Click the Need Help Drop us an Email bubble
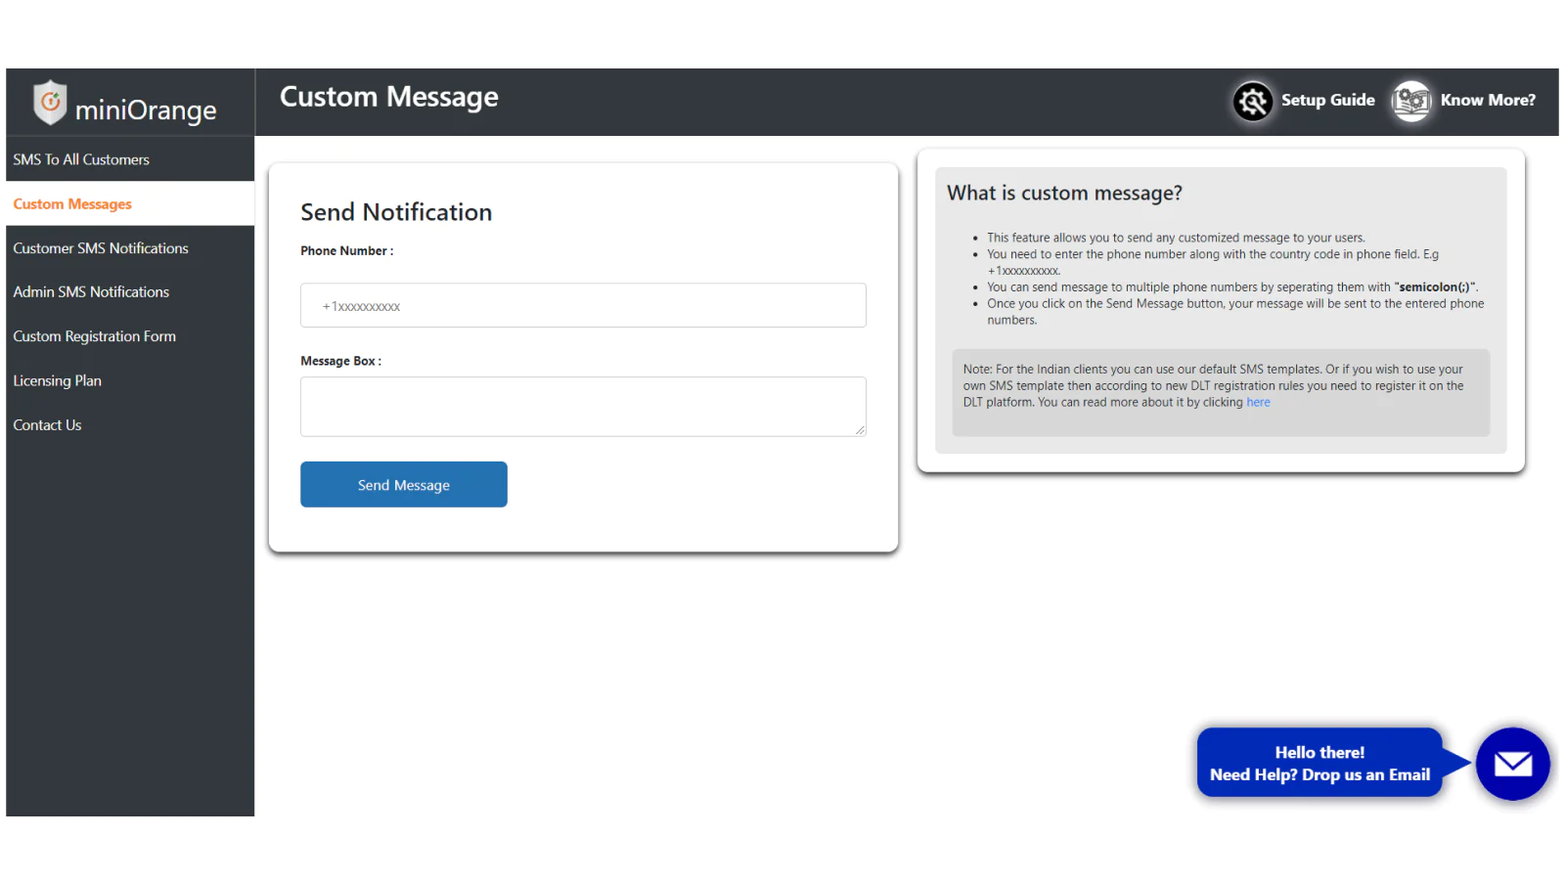 point(1319,763)
